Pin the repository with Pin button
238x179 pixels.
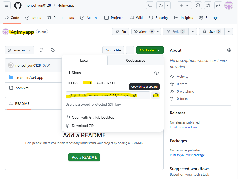point(121,32)
